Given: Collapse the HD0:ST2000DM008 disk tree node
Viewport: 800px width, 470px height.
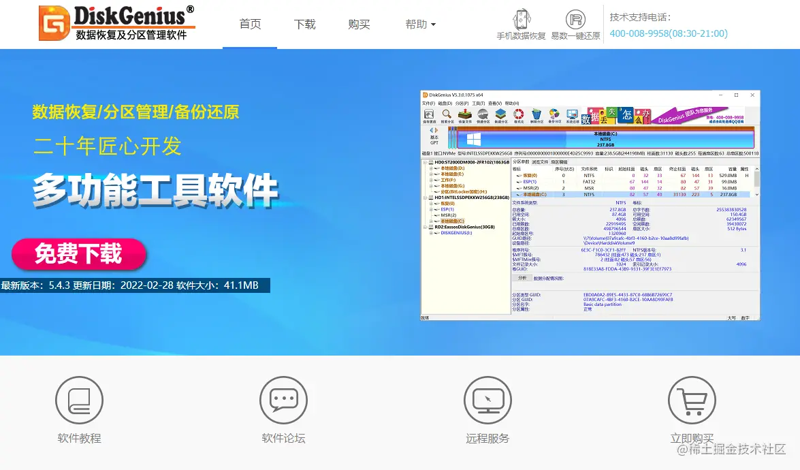Looking at the screenshot, I should [424, 162].
